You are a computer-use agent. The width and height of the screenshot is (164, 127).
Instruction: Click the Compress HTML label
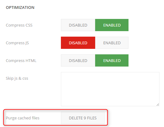(x=21, y=61)
